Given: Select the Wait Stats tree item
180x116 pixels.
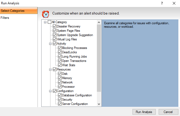Looking at the screenshot, I should coord(69,65).
